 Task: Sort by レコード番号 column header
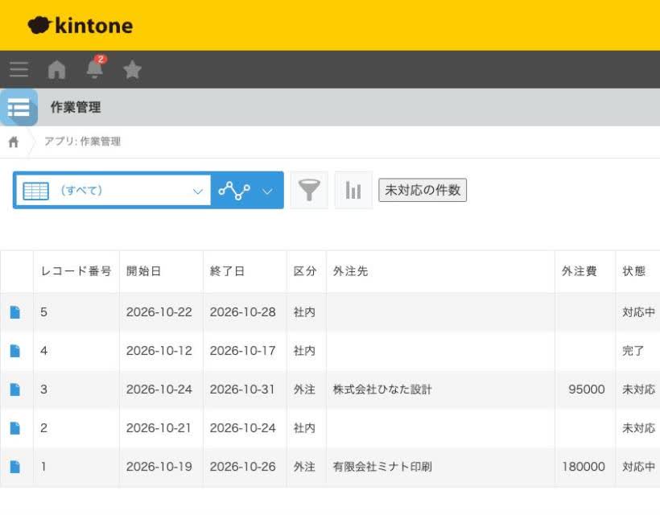(x=76, y=271)
